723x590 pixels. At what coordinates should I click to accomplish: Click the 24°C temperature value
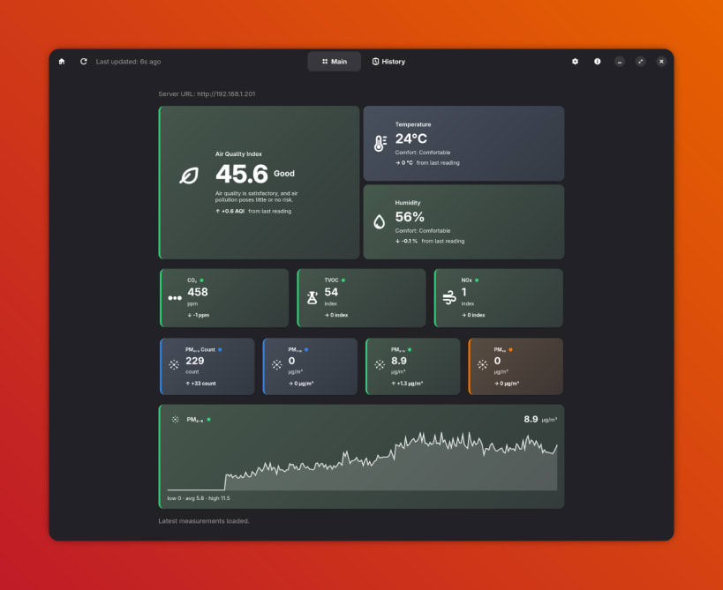410,138
